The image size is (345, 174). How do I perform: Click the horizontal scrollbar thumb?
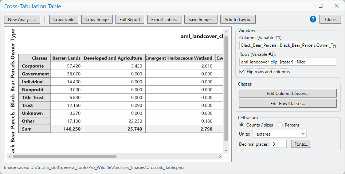pyautogui.click(x=65, y=156)
